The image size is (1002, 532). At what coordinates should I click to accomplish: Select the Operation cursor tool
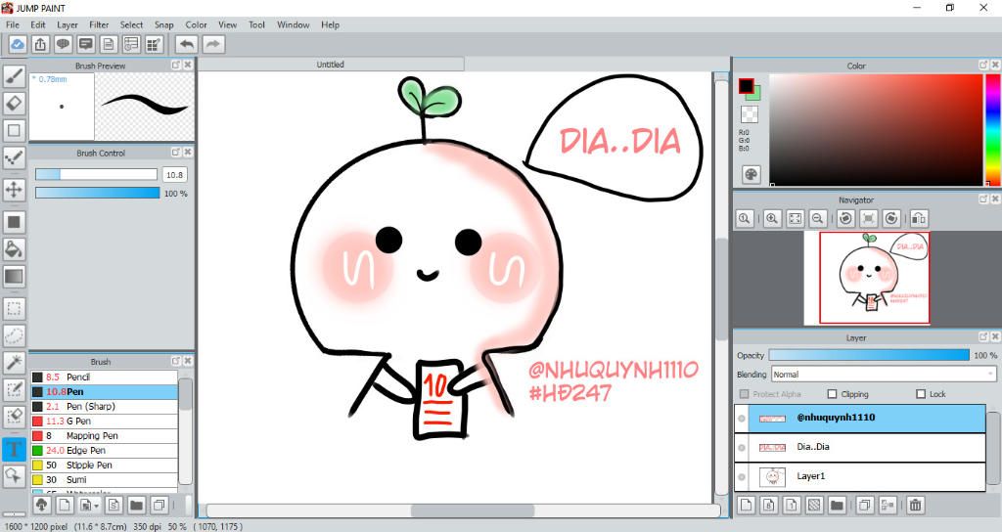pyautogui.click(x=14, y=475)
